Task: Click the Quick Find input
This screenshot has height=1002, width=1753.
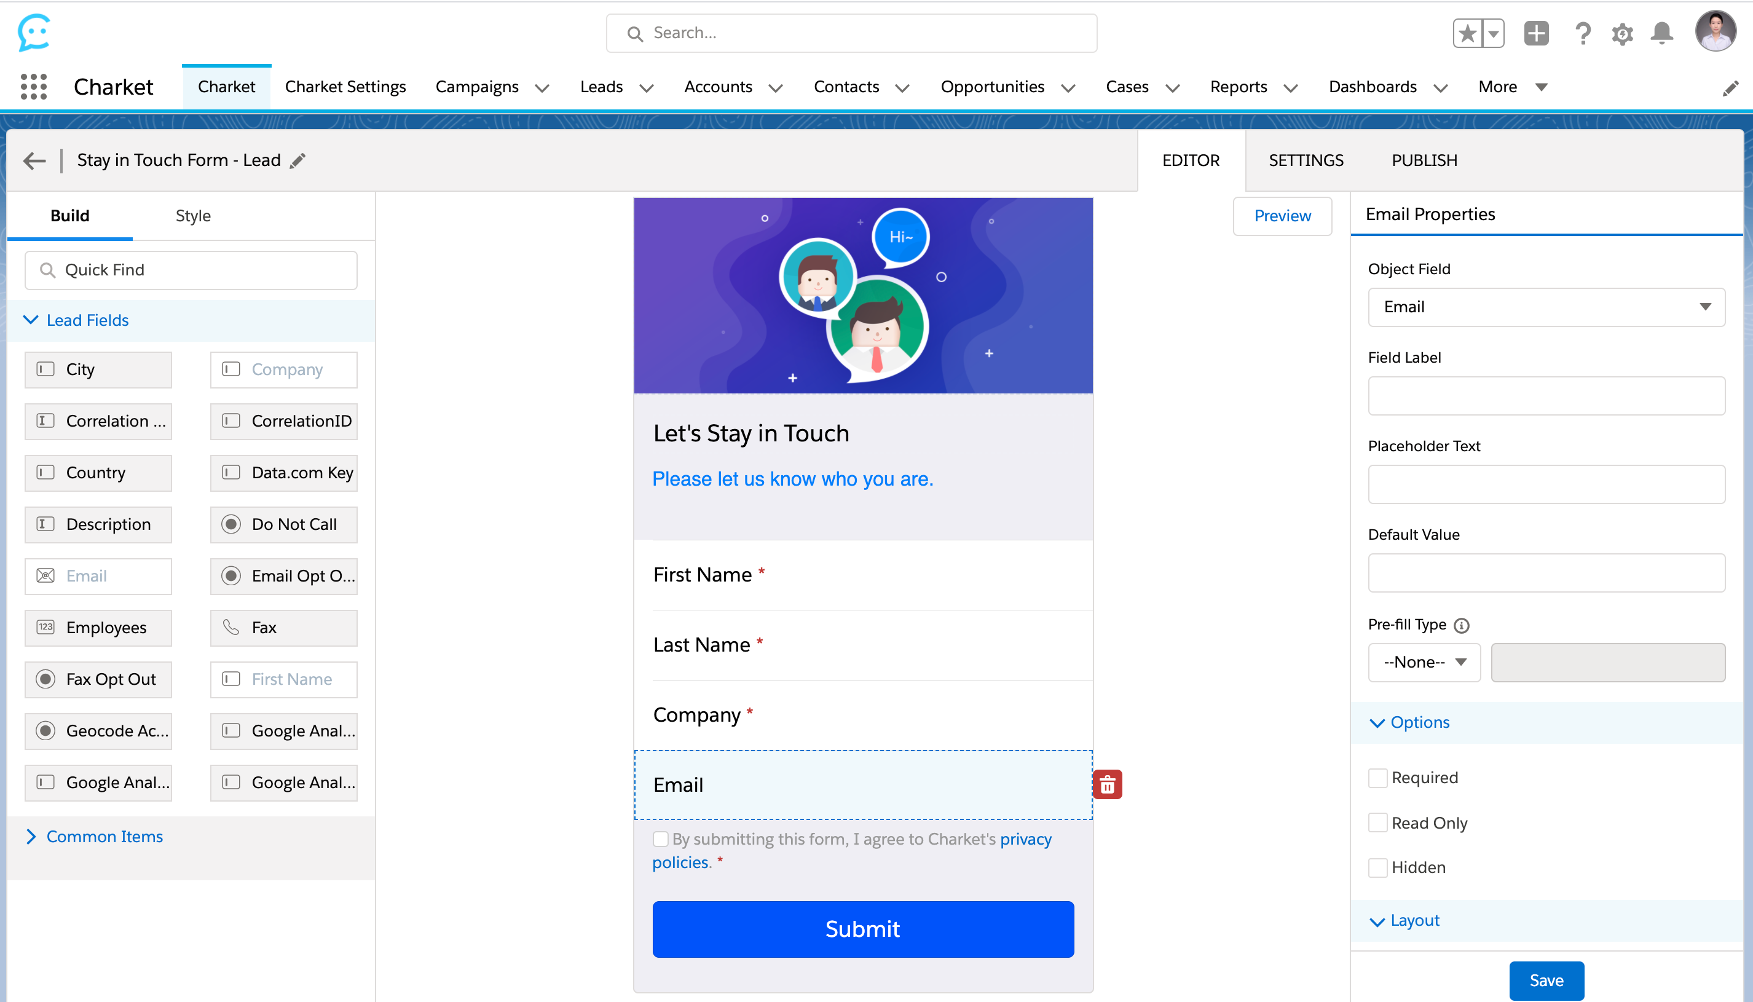Action: [x=191, y=270]
